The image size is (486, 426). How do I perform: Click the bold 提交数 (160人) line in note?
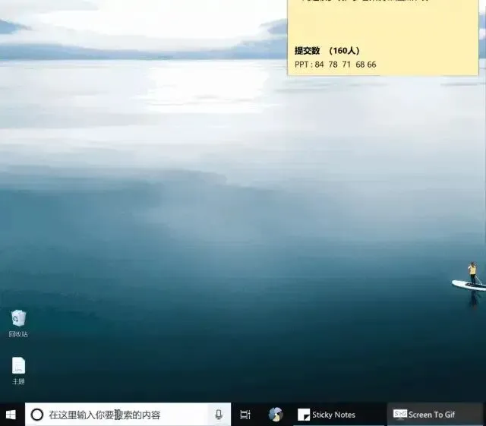(327, 51)
